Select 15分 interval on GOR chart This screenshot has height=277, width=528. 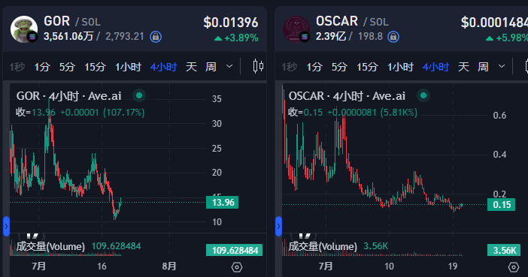(x=95, y=67)
